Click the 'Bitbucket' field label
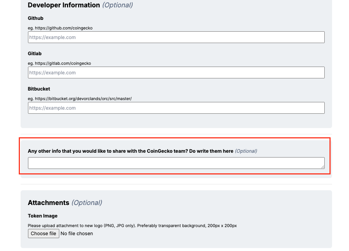The height and width of the screenshot is (251, 349). coord(39,89)
